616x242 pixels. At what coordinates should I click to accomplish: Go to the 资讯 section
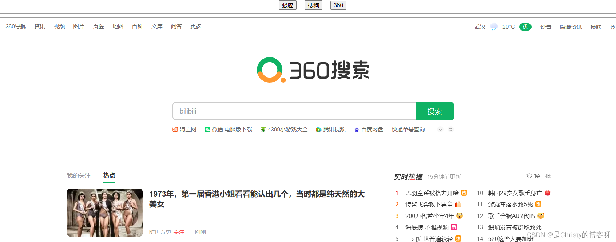coord(40,27)
